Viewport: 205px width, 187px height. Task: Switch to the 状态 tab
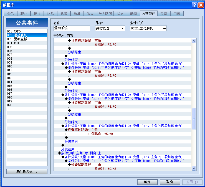[120, 14]
